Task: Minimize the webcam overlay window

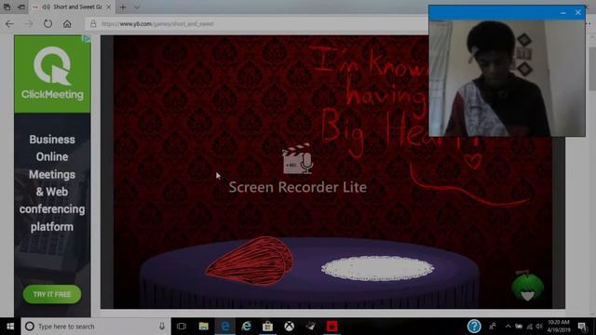Action: pos(563,13)
